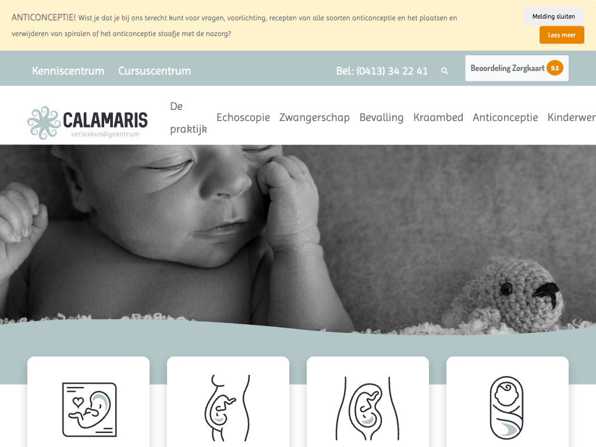Image resolution: width=596 pixels, height=447 pixels.
Task: Open the Beoordeling Zorgkaart review button
Action: tap(517, 68)
